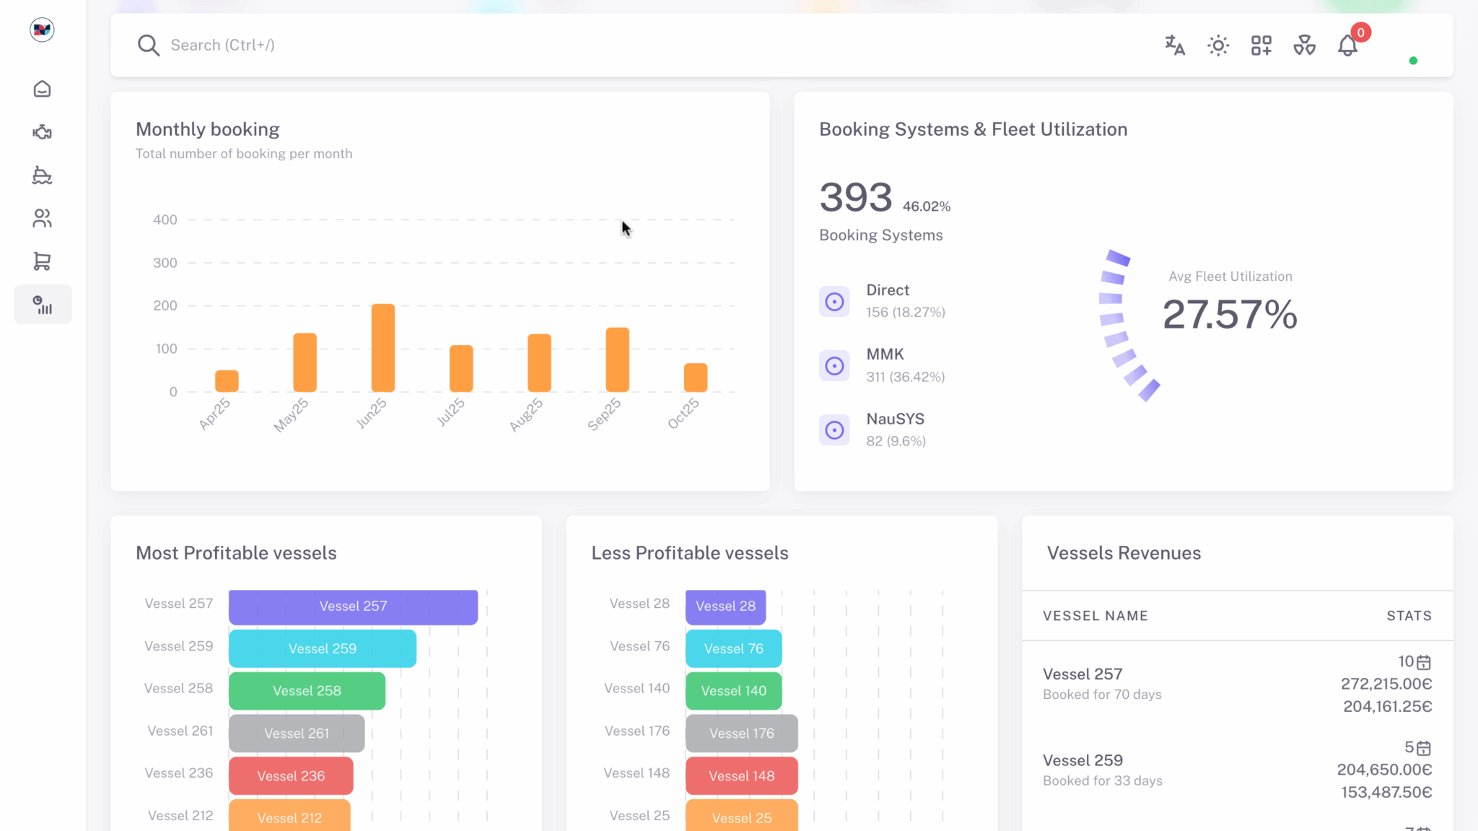Open the shortcuts grid-plus icon
Screen dimensions: 1478x831
click(x=1261, y=45)
